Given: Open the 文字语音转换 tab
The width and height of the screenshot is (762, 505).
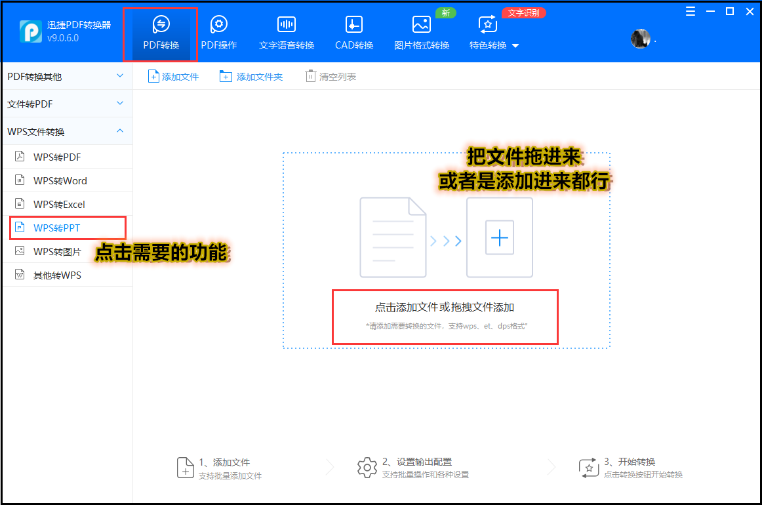Looking at the screenshot, I should coord(286,34).
